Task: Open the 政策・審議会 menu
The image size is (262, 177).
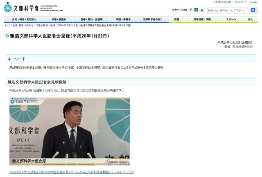Action: pos(59,19)
